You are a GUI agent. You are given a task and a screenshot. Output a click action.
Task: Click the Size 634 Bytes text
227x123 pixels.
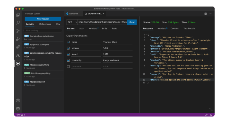click(x=170, y=22)
